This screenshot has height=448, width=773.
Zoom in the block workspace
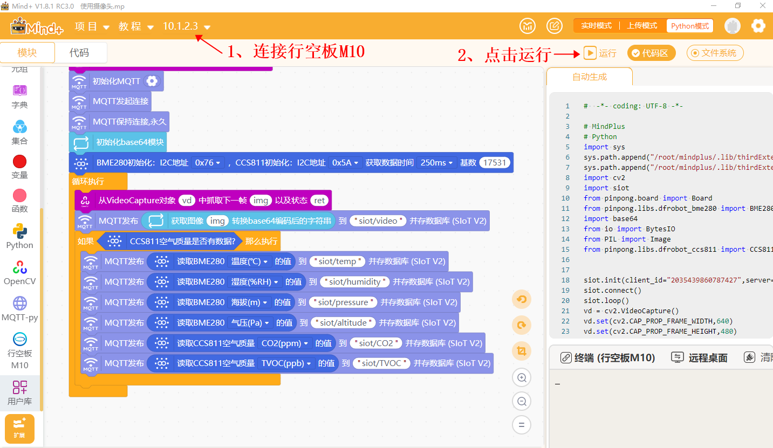point(522,377)
